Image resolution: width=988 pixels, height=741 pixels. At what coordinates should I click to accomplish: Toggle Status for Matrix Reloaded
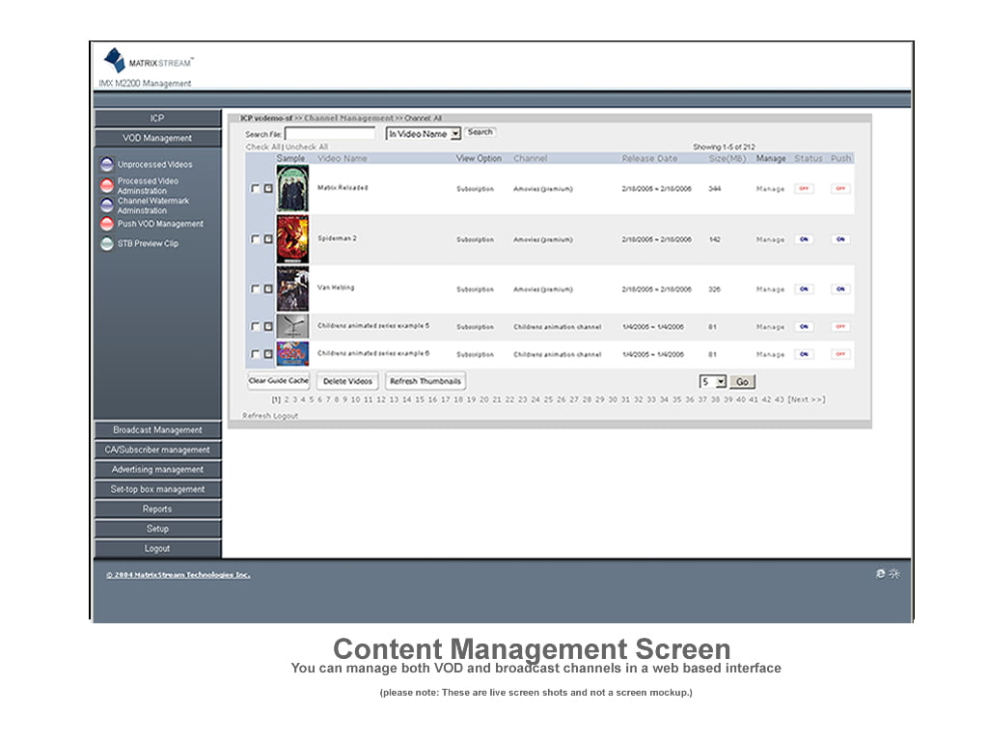point(804,188)
